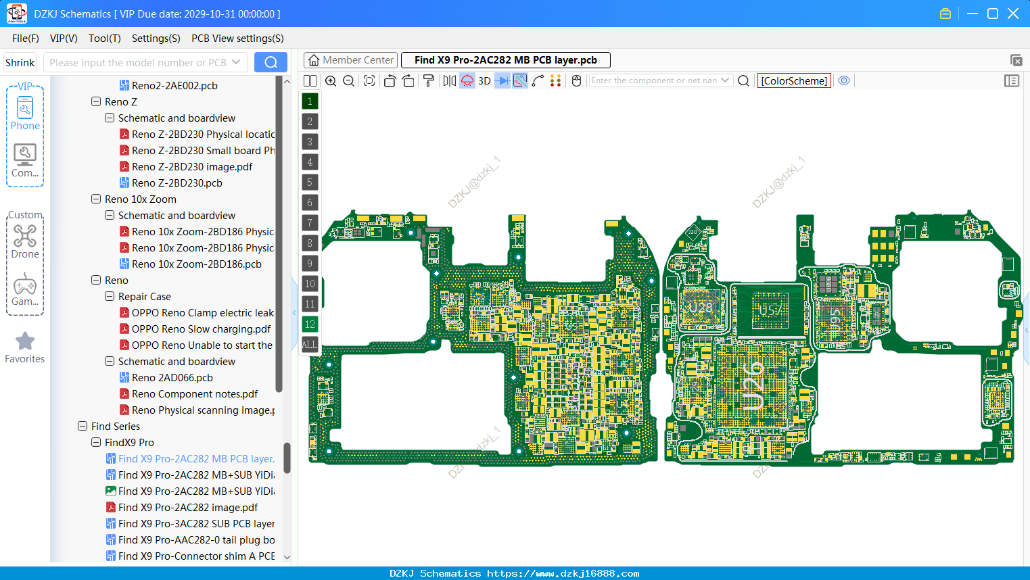
Task: Select the Computer repair category
Action: [x=25, y=160]
